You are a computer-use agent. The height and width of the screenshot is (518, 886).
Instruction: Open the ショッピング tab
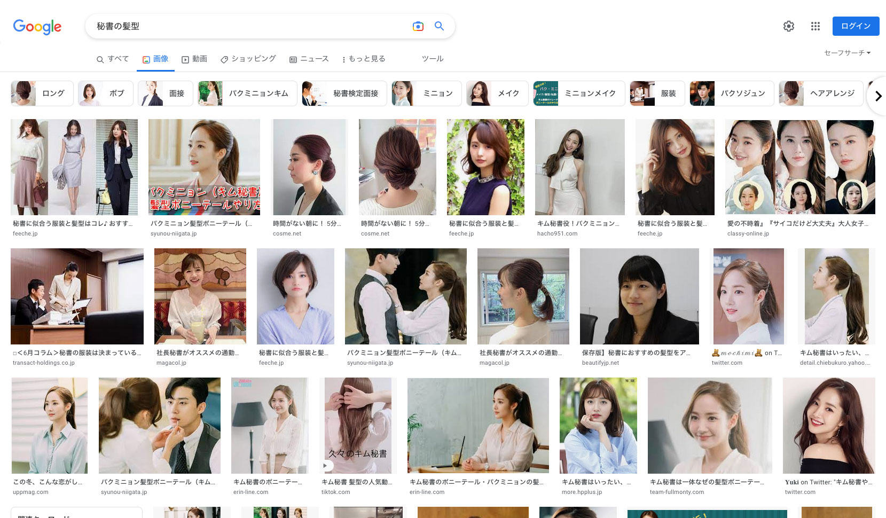click(x=248, y=59)
